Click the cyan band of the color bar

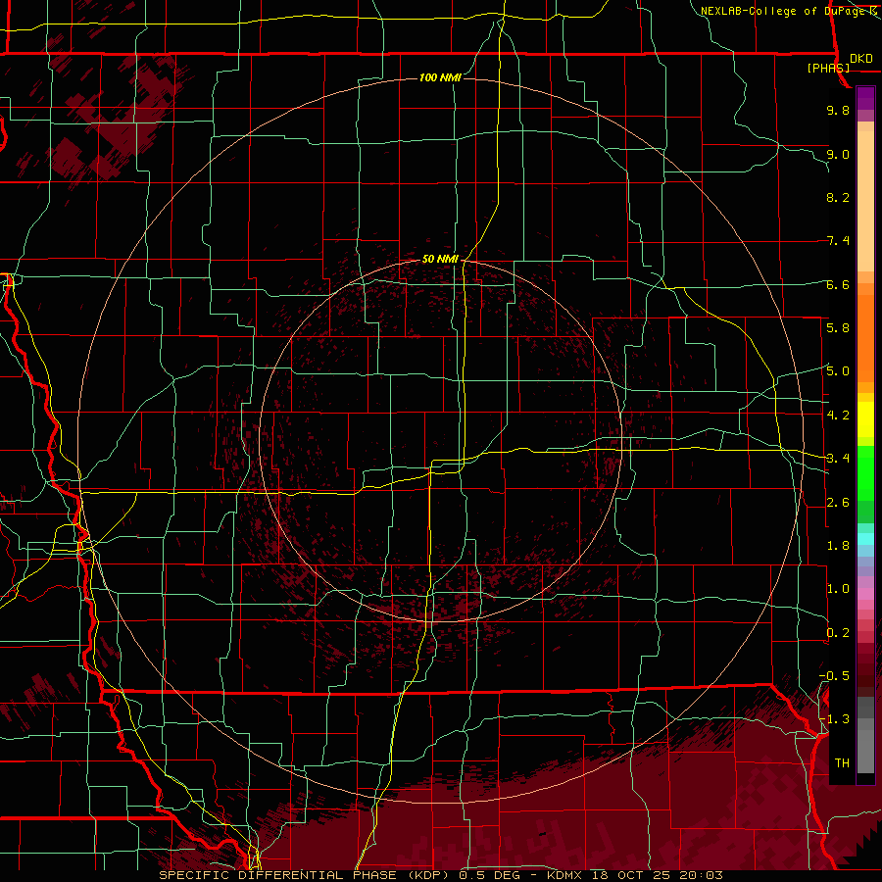pos(865,539)
